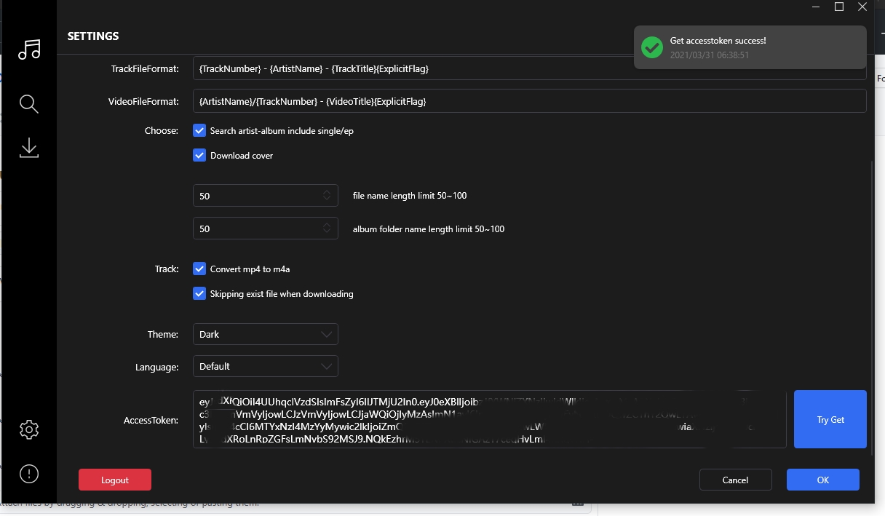Open the info exclamation icon in sidebar
The height and width of the screenshot is (516, 885).
click(28, 474)
